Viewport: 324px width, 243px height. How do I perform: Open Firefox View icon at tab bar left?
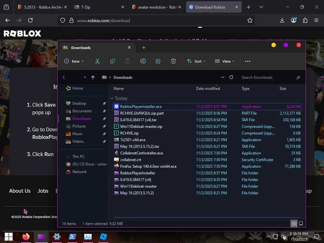(x=6, y=7)
